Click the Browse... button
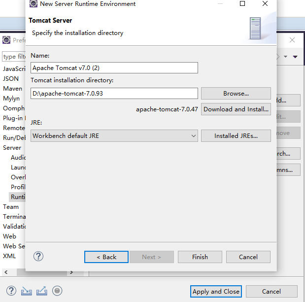Viewport: 305px width, 302px height. tap(236, 94)
